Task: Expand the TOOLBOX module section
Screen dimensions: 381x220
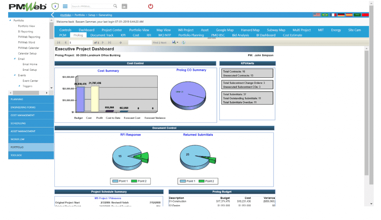Action: click(x=31, y=155)
